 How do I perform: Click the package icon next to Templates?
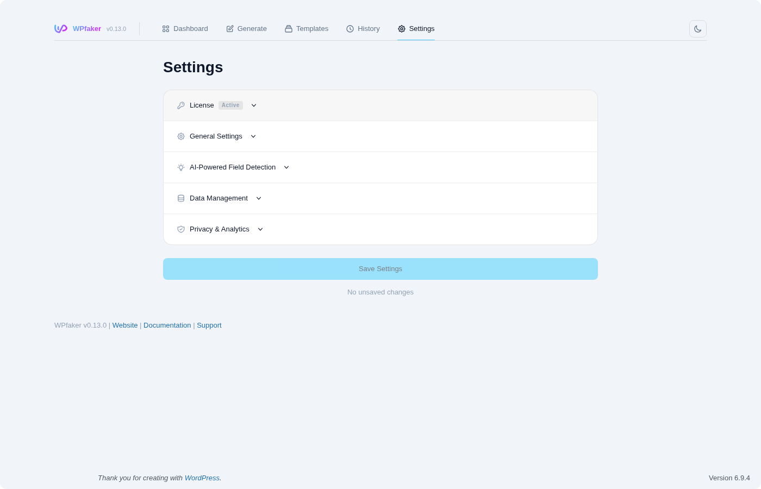point(289,29)
